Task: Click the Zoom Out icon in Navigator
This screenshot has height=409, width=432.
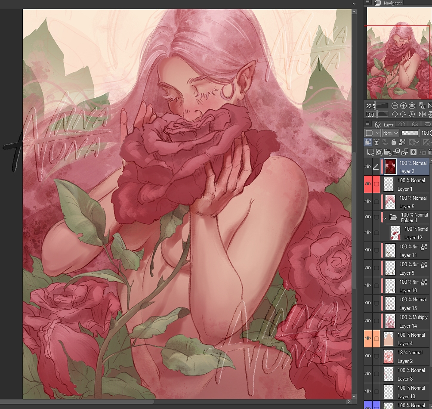Action: coord(394,106)
